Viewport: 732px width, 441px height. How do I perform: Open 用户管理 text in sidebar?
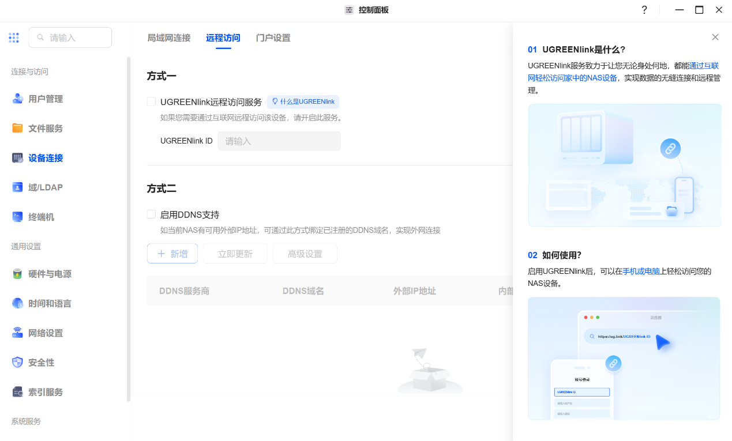pos(46,99)
